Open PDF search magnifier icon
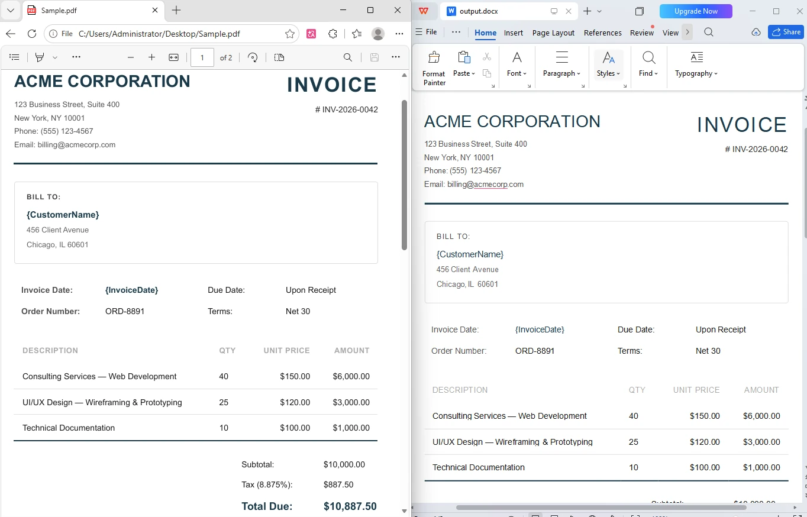Image resolution: width=807 pixels, height=517 pixels. coord(348,57)
